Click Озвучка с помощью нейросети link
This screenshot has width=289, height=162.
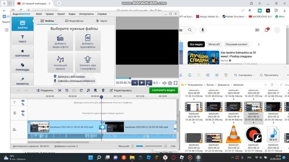click(x=76, y=81)
